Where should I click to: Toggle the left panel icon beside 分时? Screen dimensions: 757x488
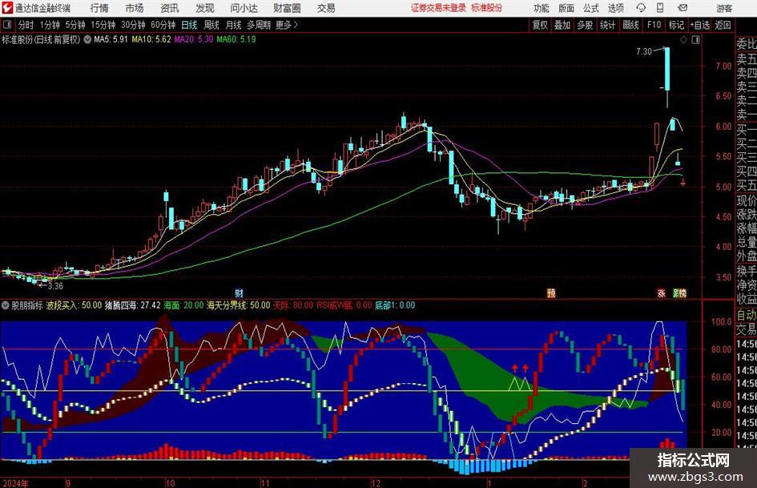pyautogui.click(x=6, y=25)
